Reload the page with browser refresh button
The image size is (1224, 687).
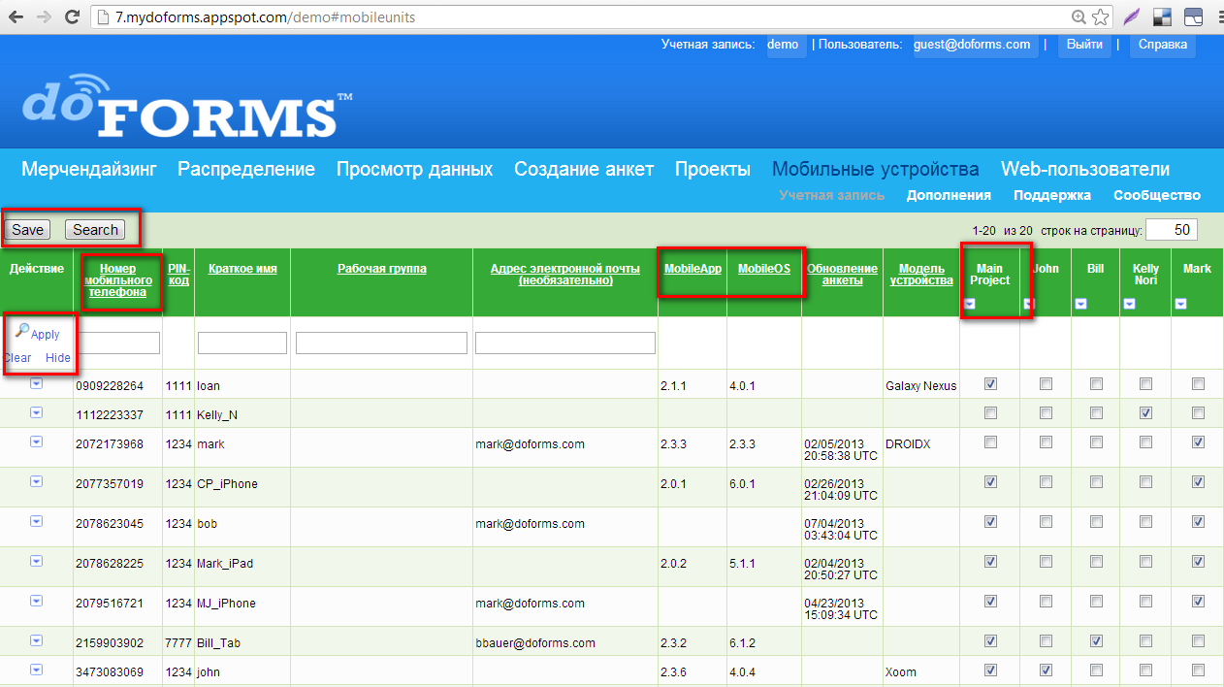tap(72, 16)
